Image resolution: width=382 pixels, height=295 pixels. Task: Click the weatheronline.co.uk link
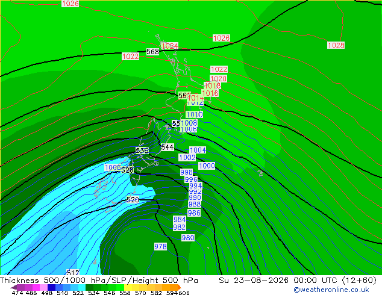click(x=331, y=290)
